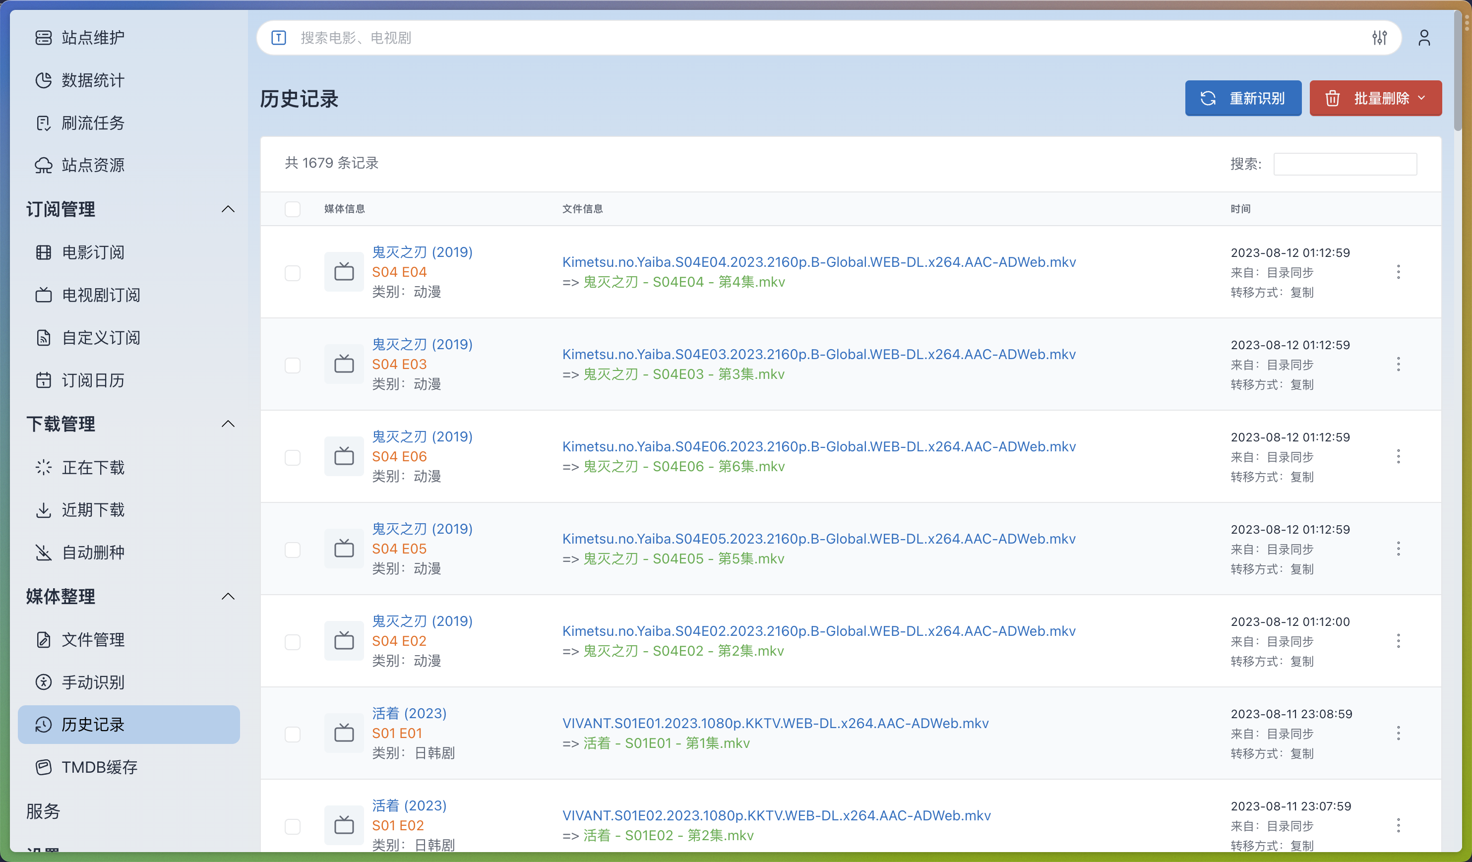1472x862 pixels.
Task: Open row options for S04 E02 record
Action: (x=1398, y=641)
